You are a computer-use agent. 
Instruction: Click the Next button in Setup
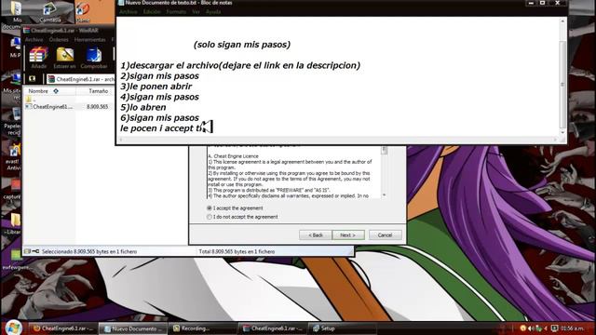(348, 235)
